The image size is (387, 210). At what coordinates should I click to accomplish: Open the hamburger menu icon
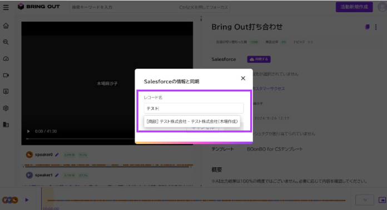(6, 7)
